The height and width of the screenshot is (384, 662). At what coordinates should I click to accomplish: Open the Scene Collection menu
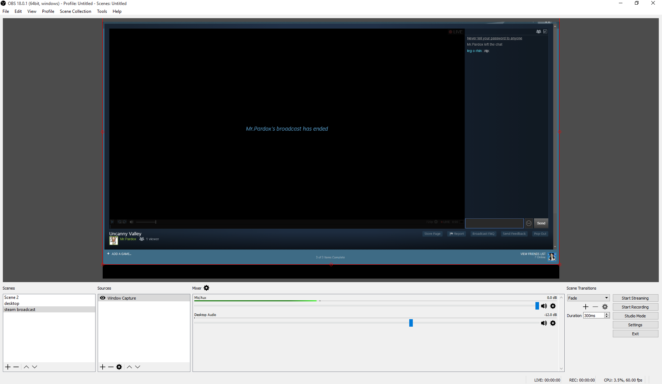point(76,11)
